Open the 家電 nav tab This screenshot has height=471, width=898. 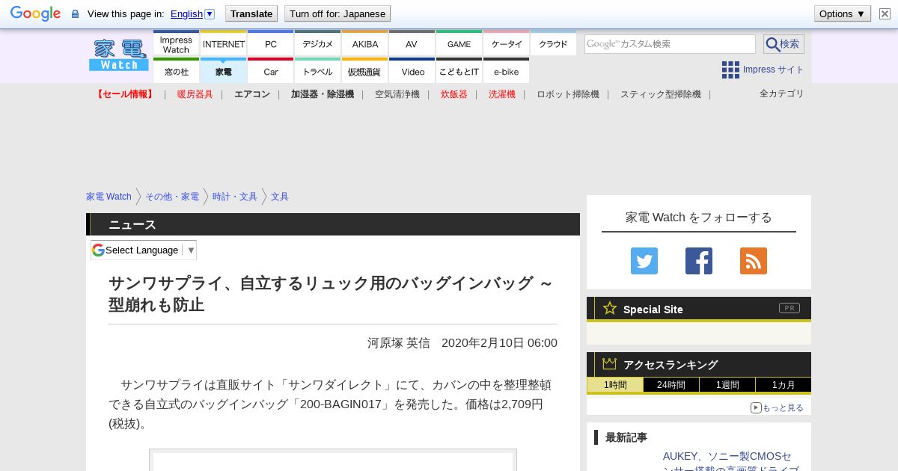pyautogui.click(x=224, y=71)
